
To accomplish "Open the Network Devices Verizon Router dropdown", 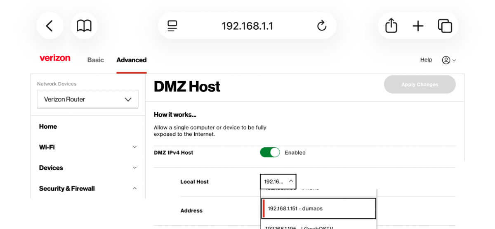I will [88, 99].
